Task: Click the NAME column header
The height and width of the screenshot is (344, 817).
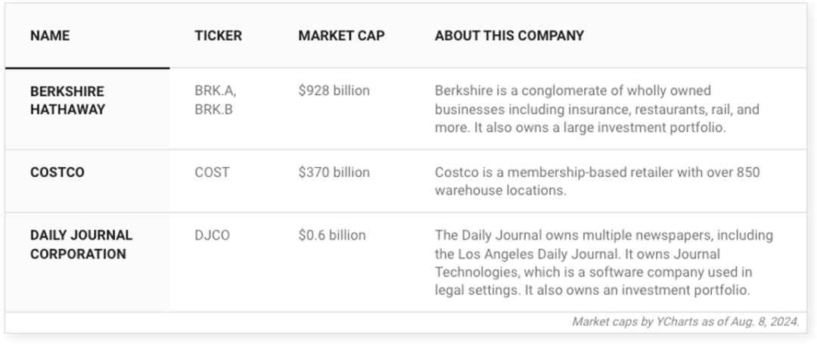Action: 50,36
